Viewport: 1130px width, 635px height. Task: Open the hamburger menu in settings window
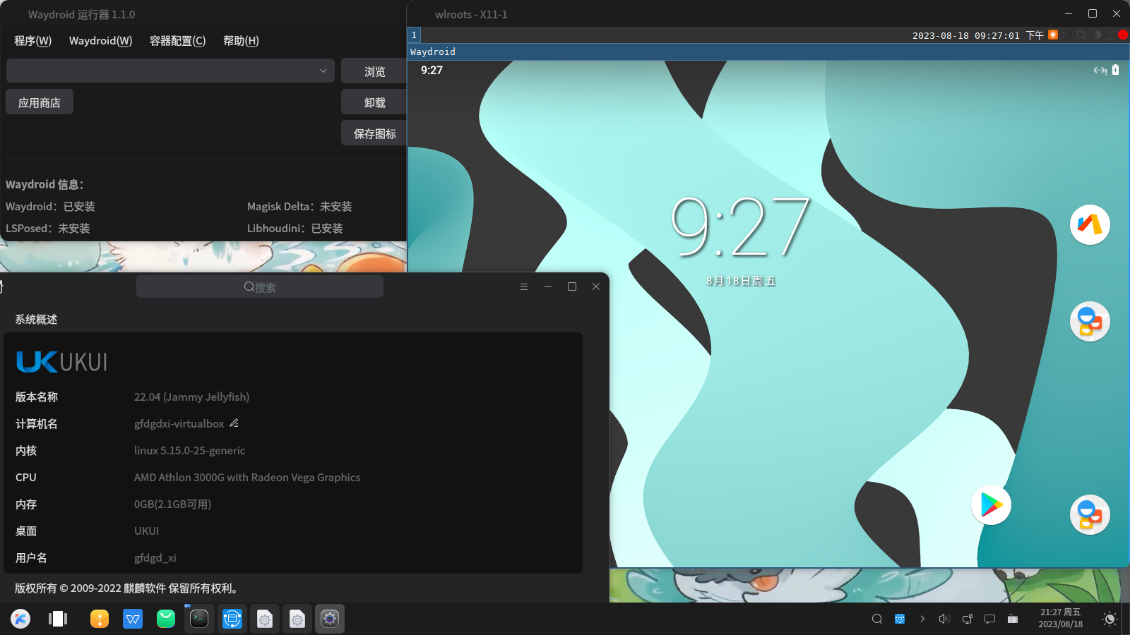click(x=524, y=286)
